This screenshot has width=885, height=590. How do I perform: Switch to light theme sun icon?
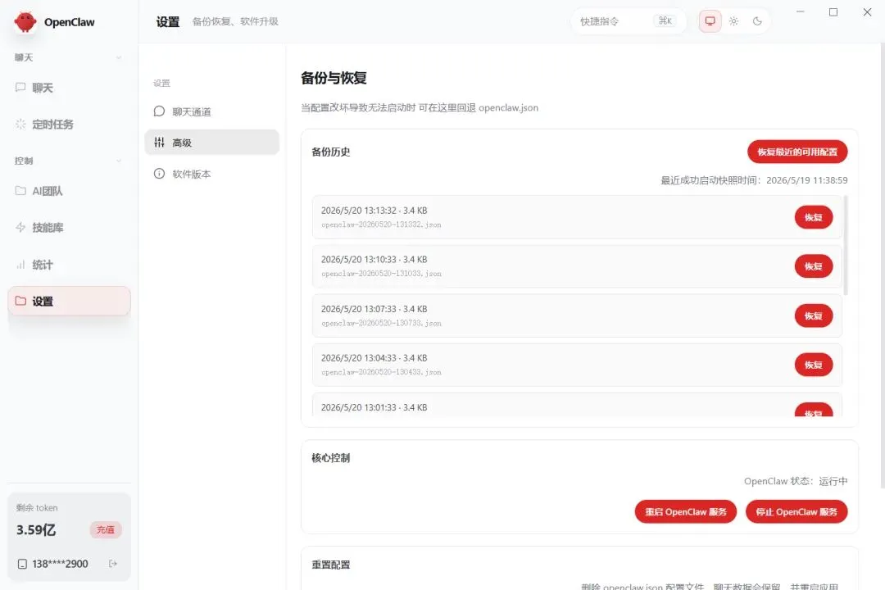(x=733, y=21)
